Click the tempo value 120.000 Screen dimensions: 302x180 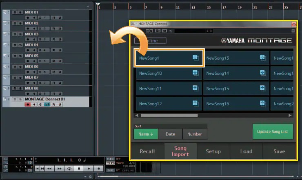pyautogui.click(x=129, y=166)
